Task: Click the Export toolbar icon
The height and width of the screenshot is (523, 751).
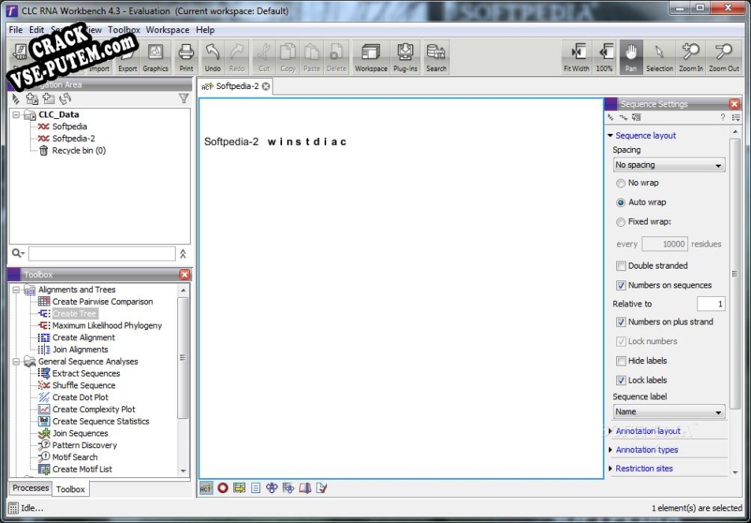Action: coord(128,57)
